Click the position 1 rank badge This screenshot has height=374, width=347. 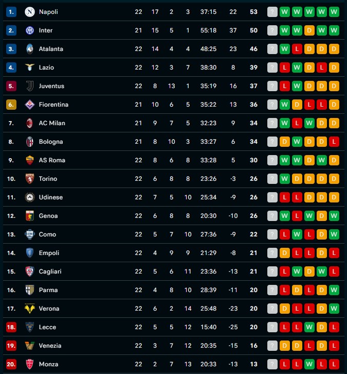point(11,12)
